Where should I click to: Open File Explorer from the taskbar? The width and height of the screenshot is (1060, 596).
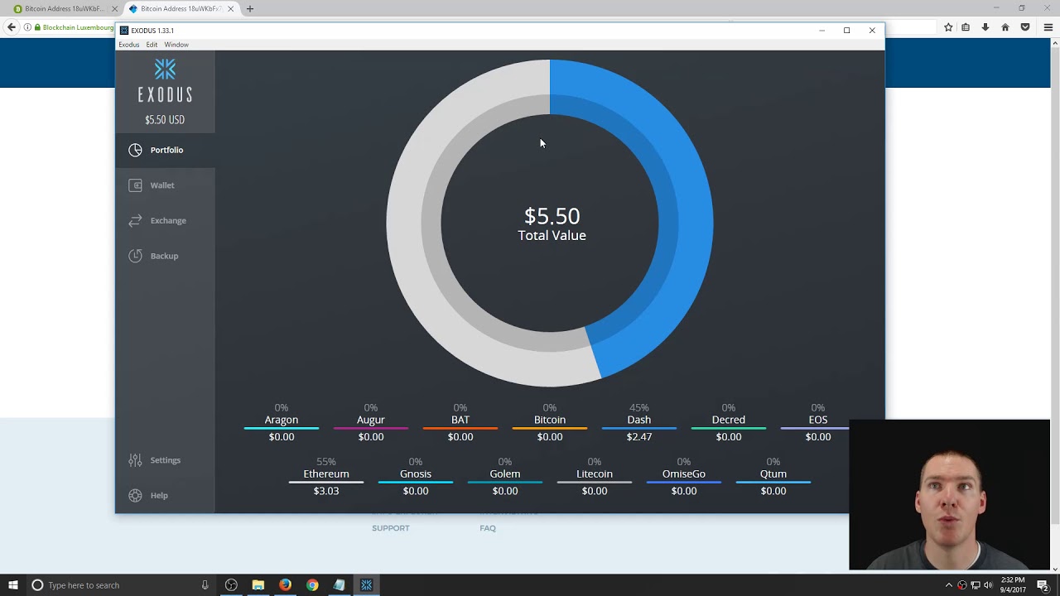(x=258, y=585)
